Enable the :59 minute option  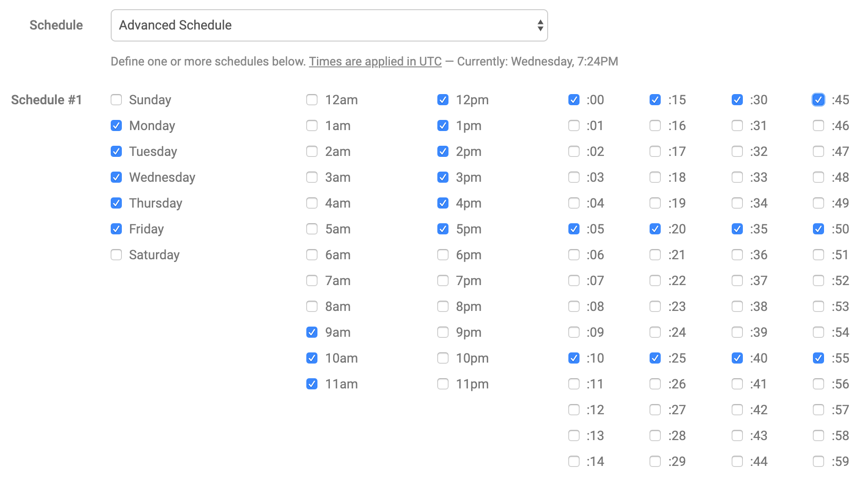pos(818,461)
